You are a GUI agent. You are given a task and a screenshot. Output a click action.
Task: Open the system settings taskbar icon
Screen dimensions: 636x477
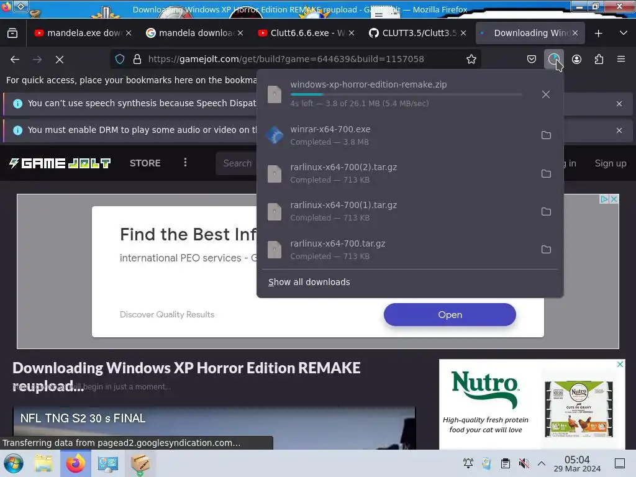click(108, 463)
